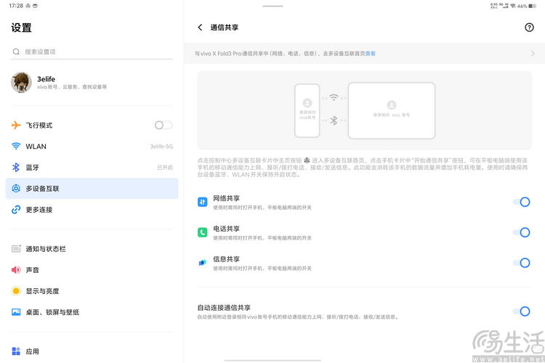The width and height of the screenshot is (545, 363).
Task: Tap the 桌面、锁屏与壁纸 picture icon
Action: [x=16, y=312]
